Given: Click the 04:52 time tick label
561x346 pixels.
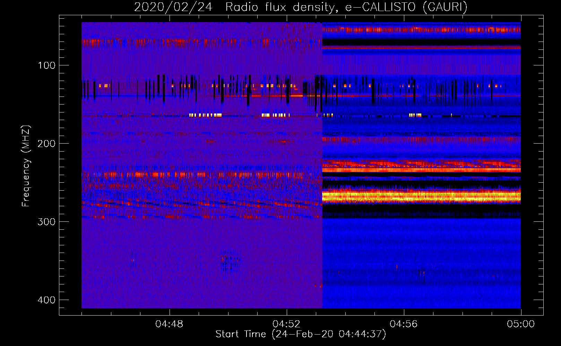Looking at the screenshot, I should tap(286, 324).
